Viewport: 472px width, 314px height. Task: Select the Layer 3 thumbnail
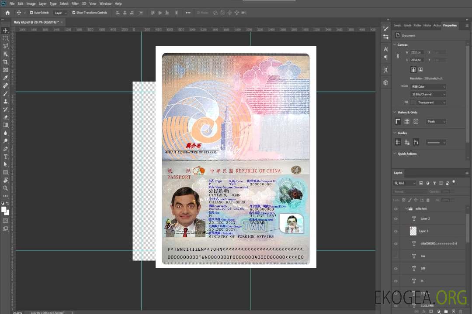click(x=413, y=231)
